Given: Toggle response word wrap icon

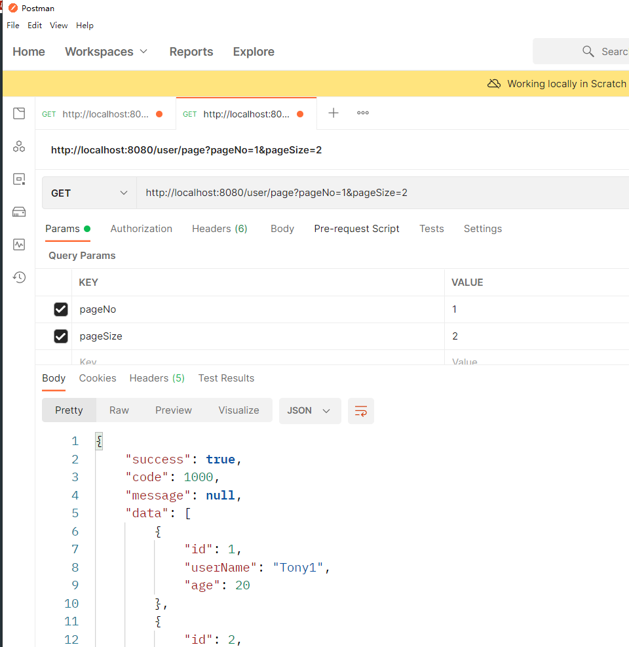Looking at the screenshot, I should (x=361, y=411).
